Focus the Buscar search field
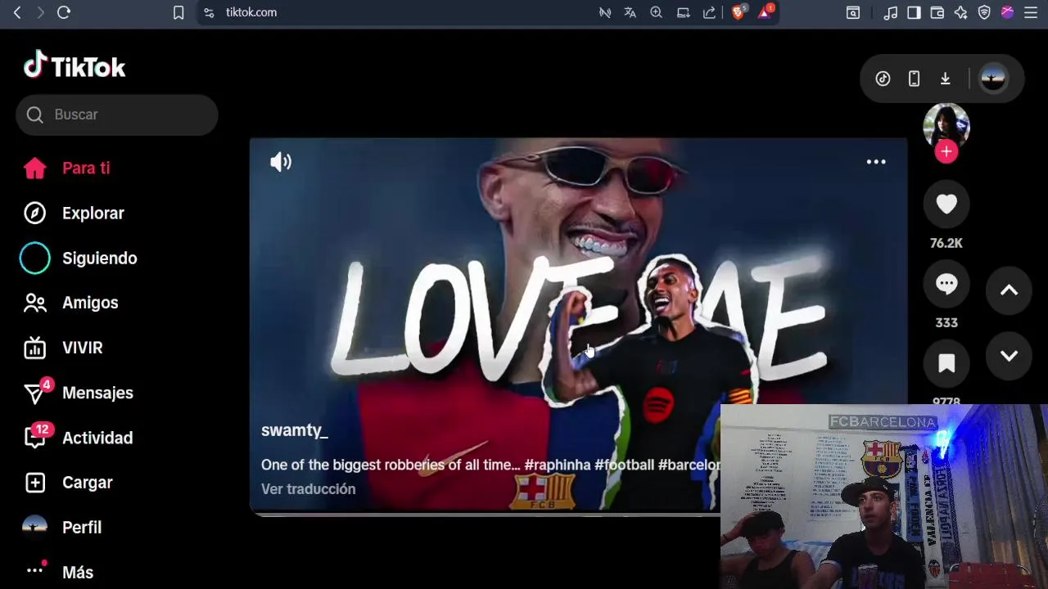The image size is (1048, 589). pyautogui.click(x=117, y=115)
